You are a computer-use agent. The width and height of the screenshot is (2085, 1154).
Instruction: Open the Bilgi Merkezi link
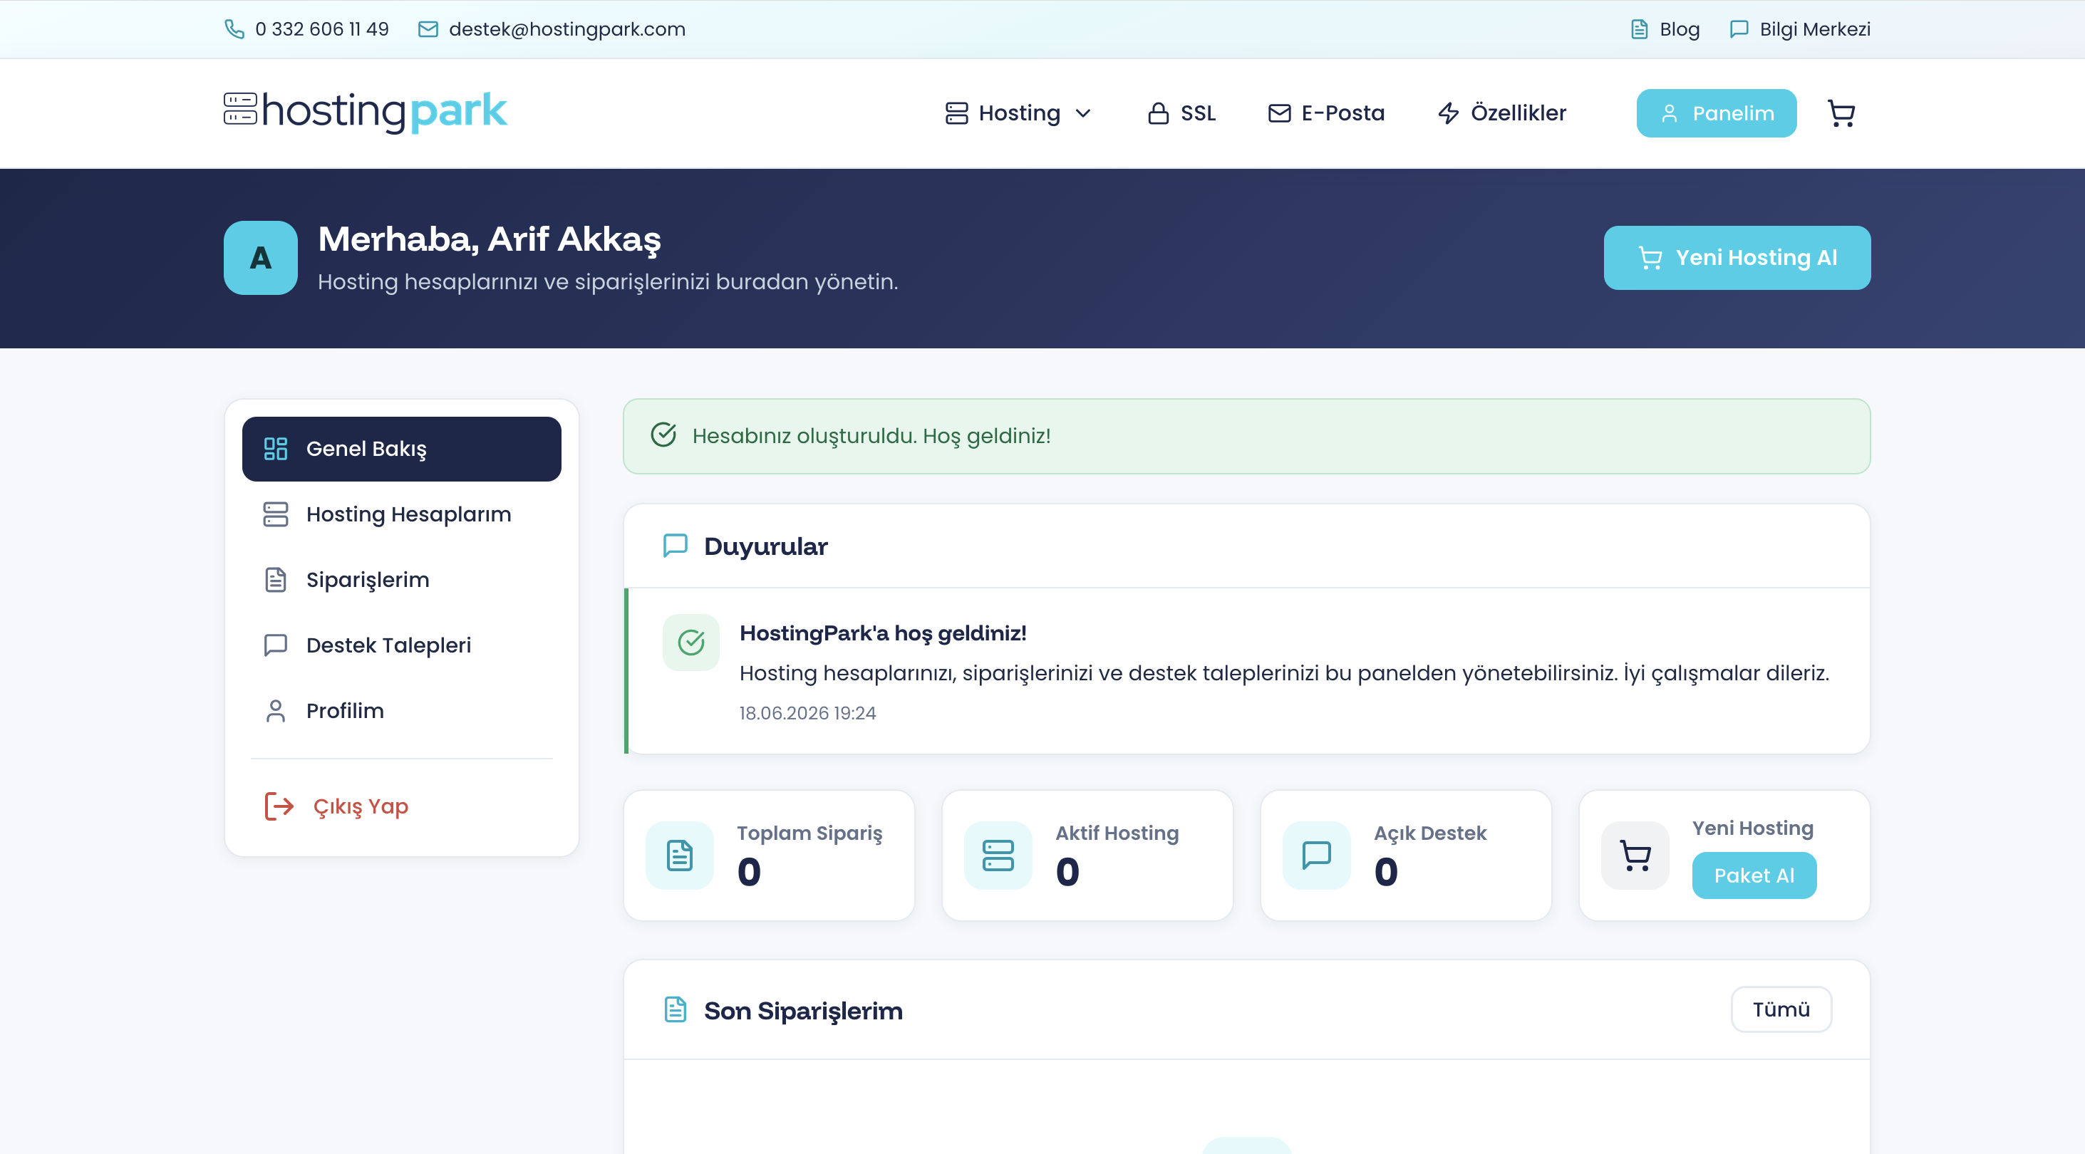pos(1800,29)
